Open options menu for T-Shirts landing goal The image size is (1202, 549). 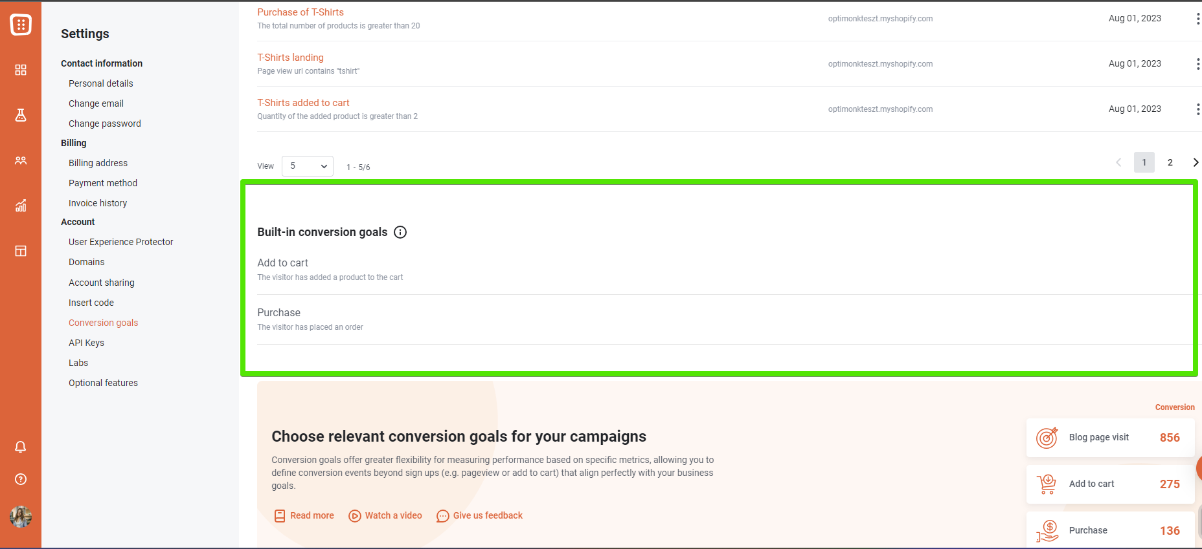pos(1197,64)
